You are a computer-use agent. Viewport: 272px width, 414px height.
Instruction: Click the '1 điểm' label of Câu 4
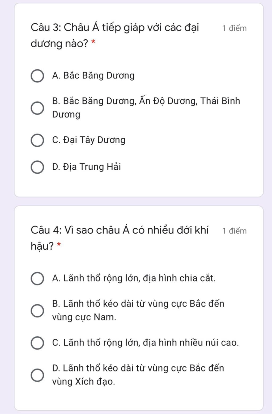234,231
